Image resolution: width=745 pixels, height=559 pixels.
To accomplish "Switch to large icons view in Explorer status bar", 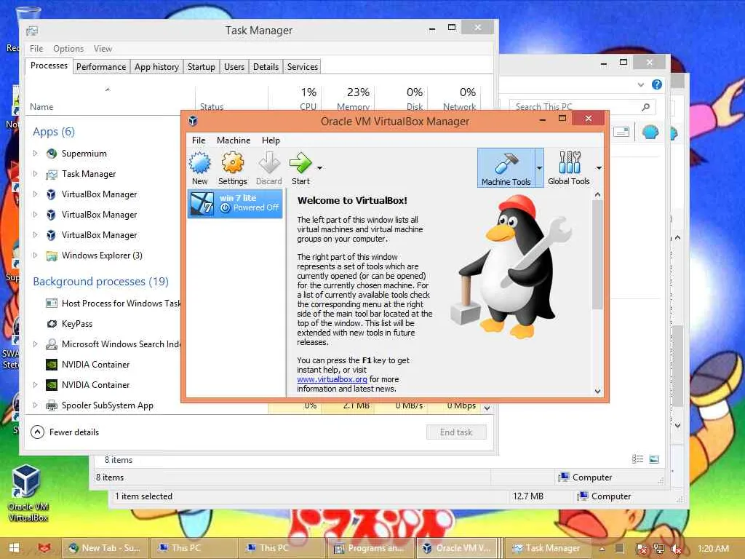I will click(654, 459).
